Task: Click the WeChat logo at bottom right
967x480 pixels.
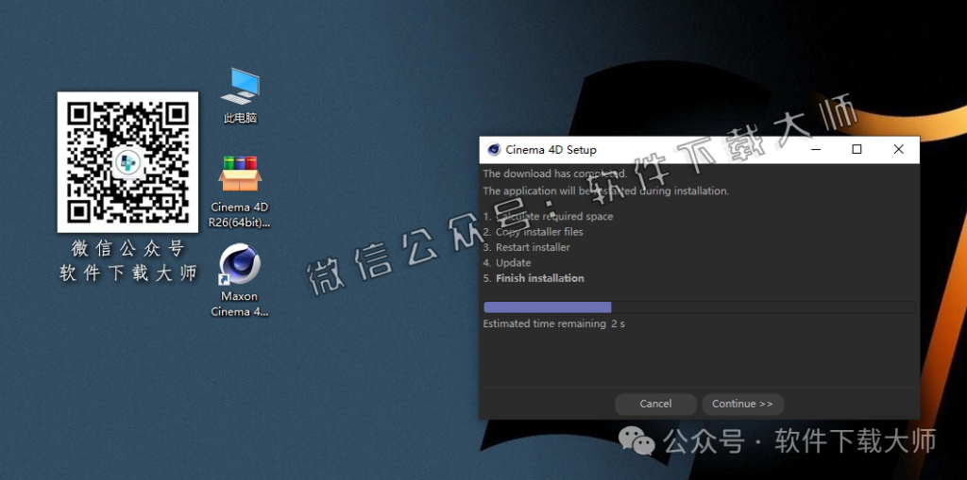Action: [x=636, y=440]
